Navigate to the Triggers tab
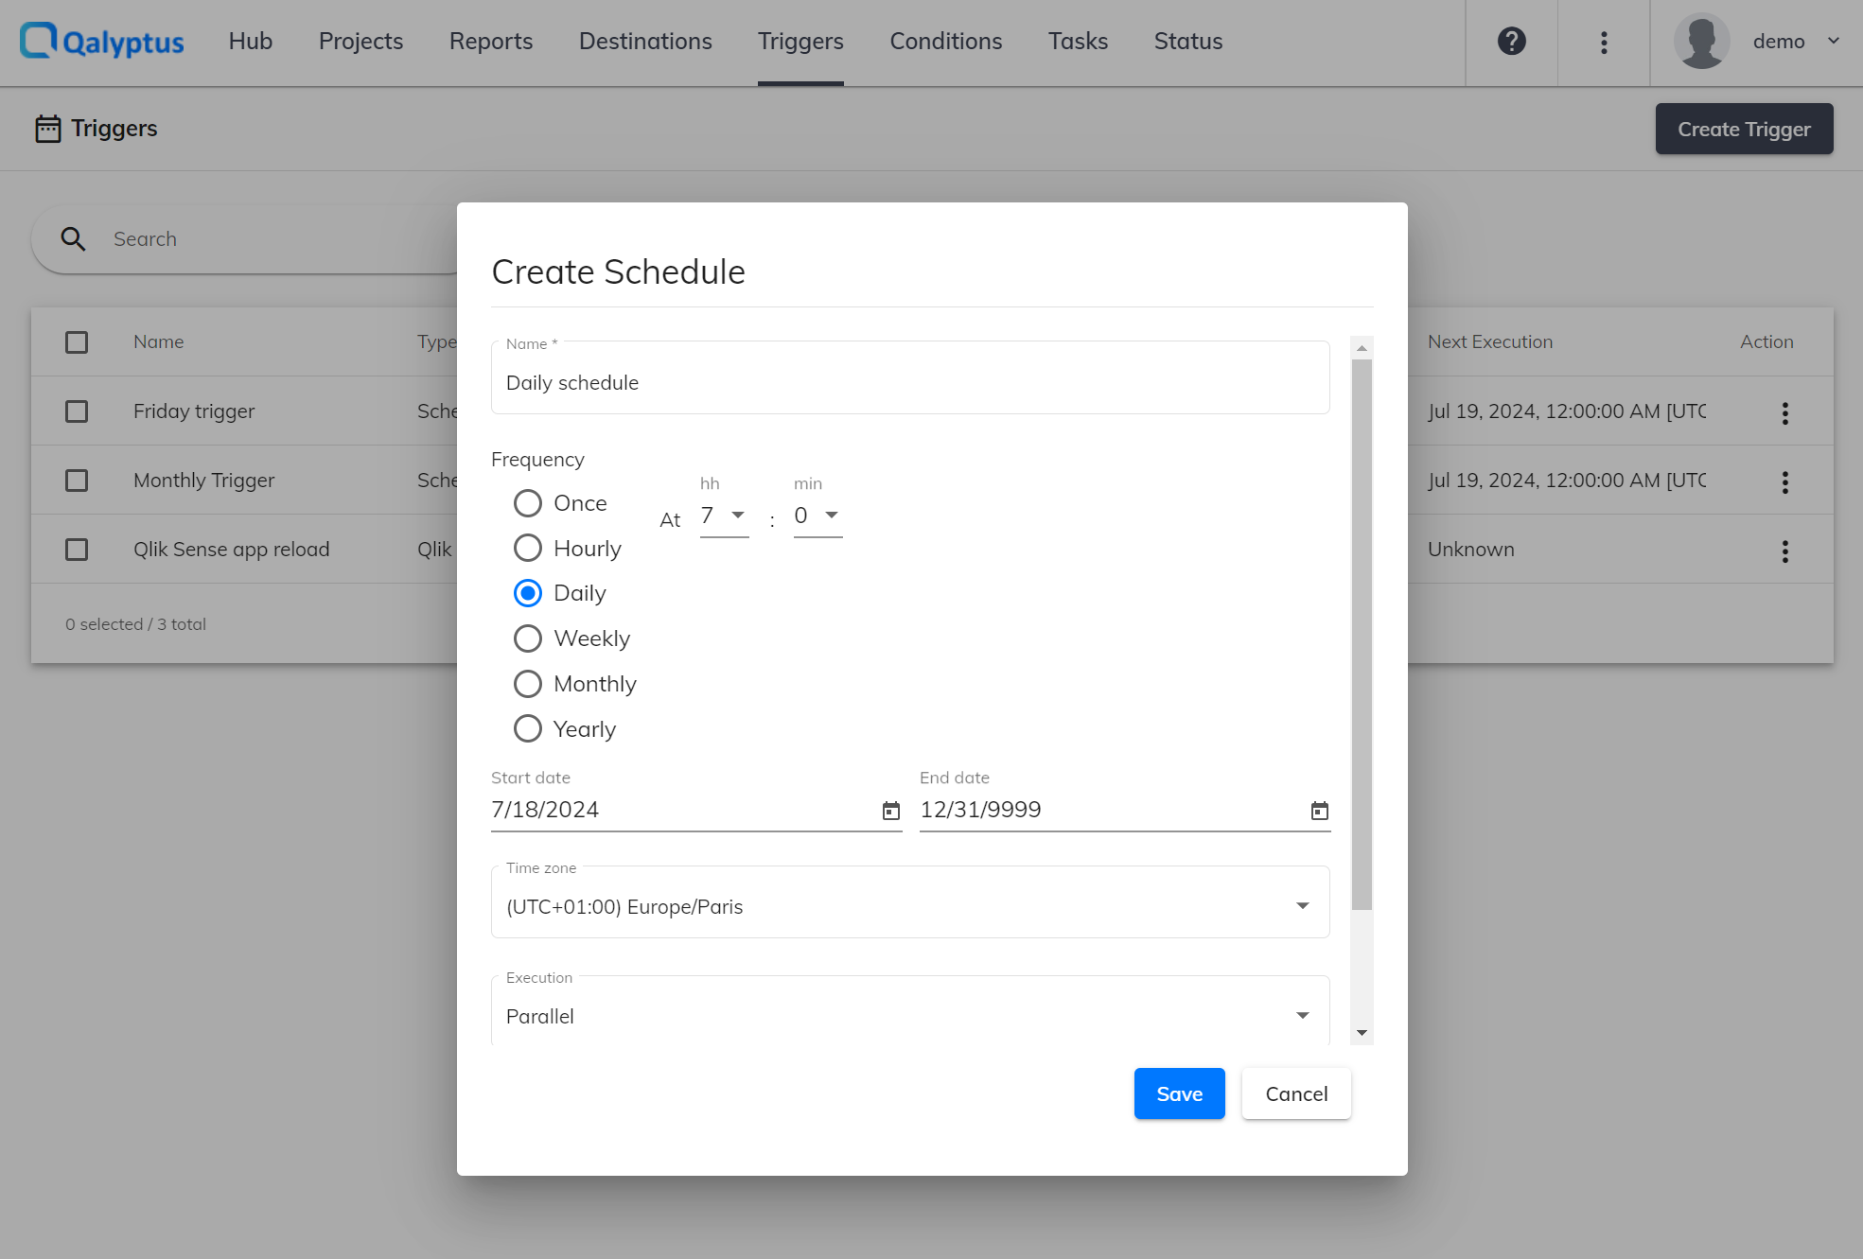 pyautogui.click(x=800, y=41)
